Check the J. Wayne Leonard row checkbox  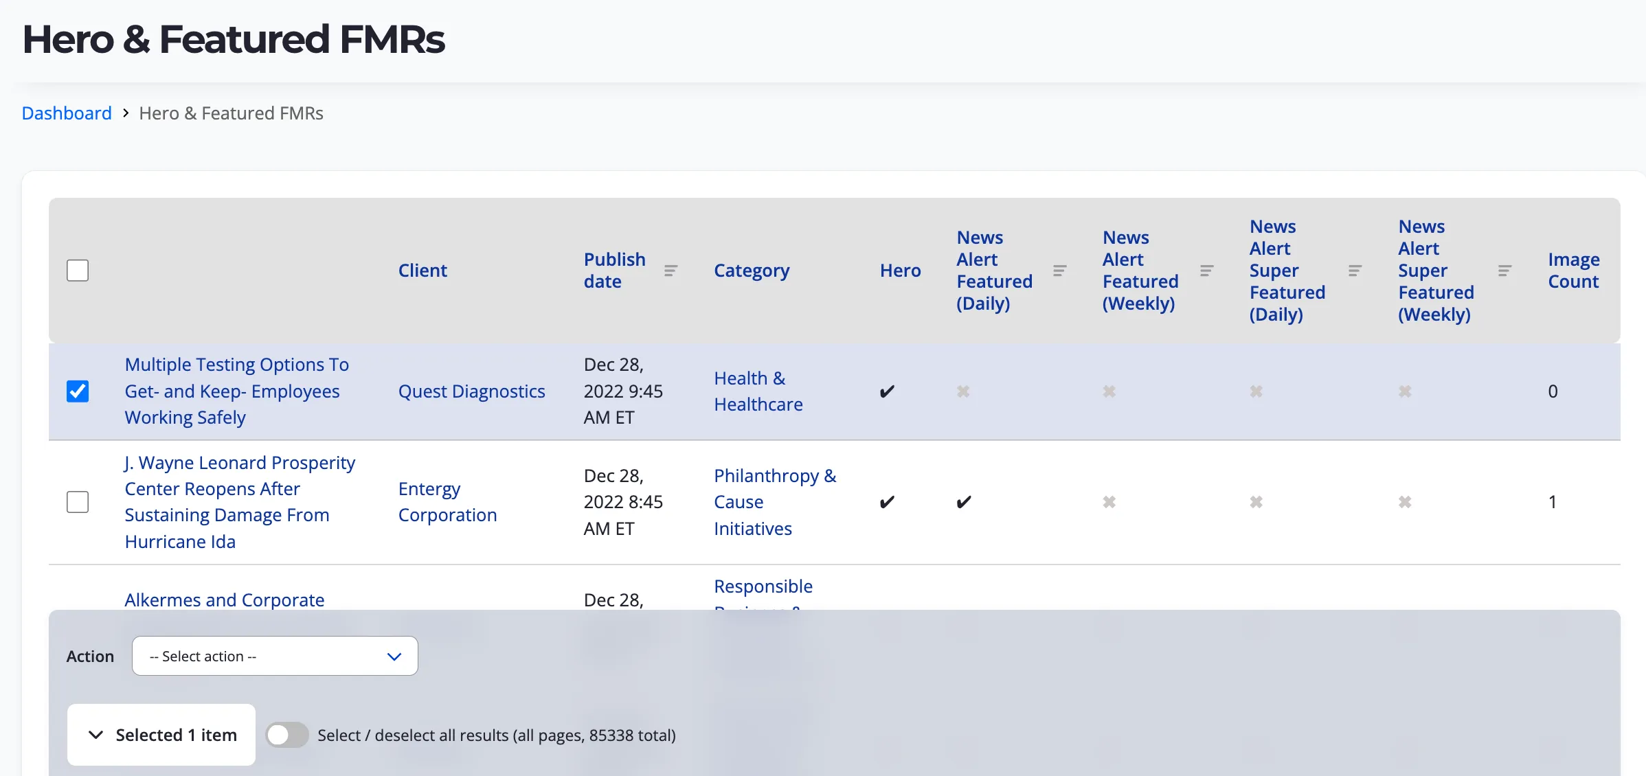pos(78,502)
